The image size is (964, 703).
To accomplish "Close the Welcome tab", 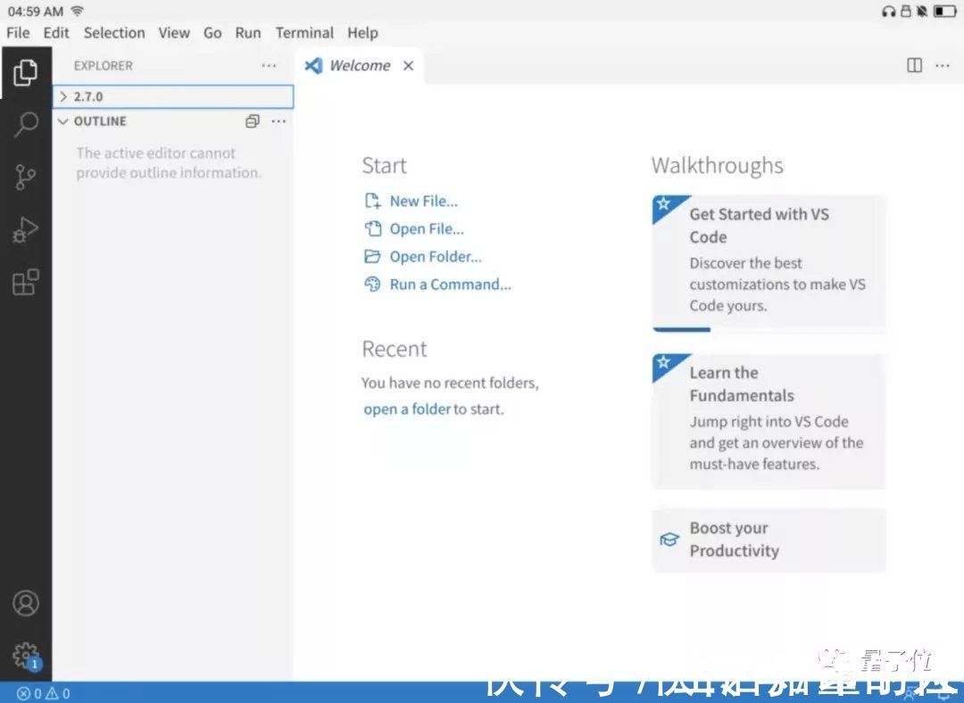I will (408, 66).
